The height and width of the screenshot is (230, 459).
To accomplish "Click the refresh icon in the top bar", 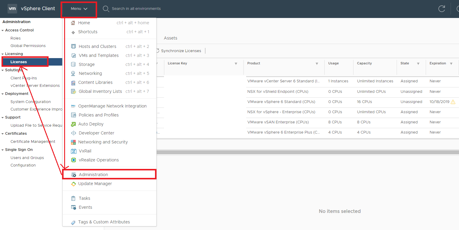I will coord(442,9).
